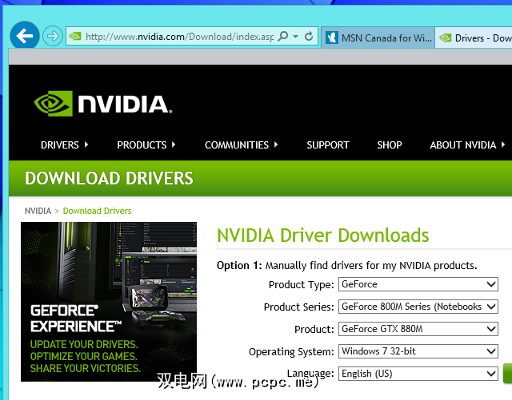The image size is (512, 400).
Task: Click the browser forward arrow button
Action: [x=53, y=36]
